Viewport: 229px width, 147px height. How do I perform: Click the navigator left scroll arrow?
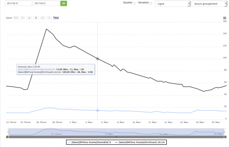(x=7, y=137)
